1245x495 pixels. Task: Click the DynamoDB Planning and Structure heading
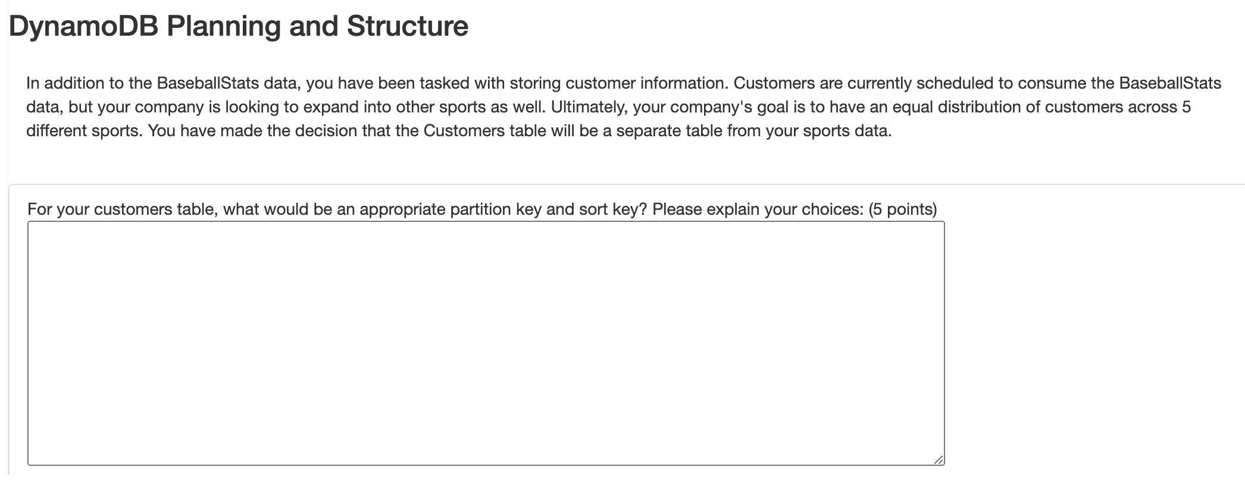[x=238, y=25]
